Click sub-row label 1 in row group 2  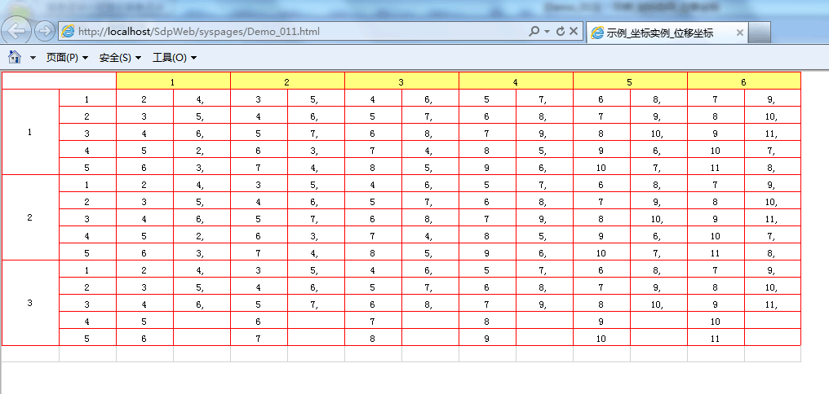(x=87, y=185)
